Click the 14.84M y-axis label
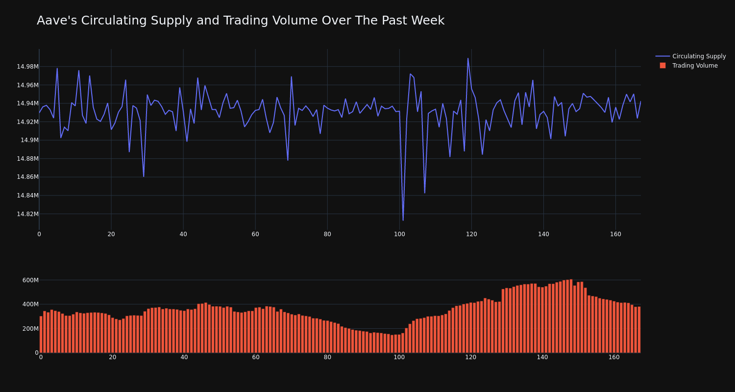Screen dimensions: 735x392 coord(27,196)
